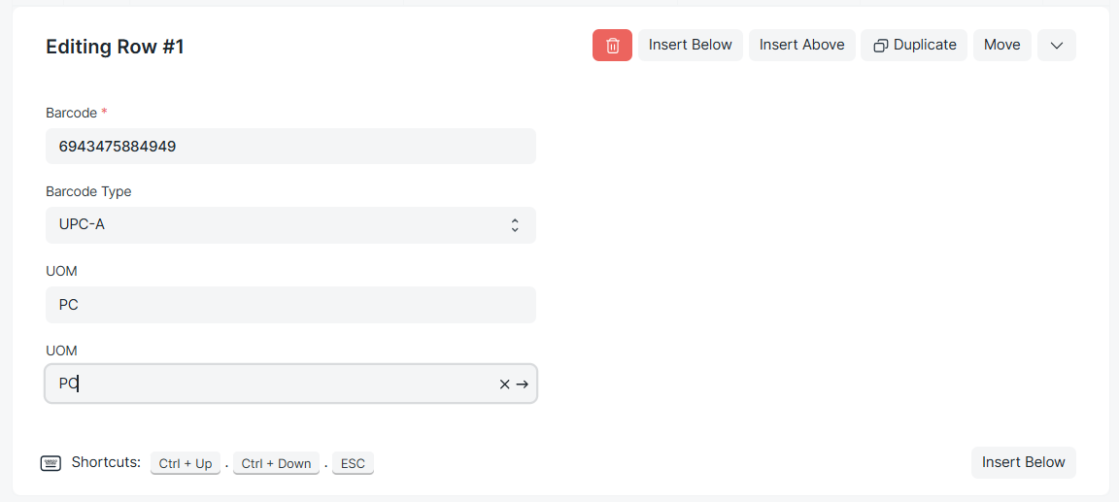The width and height of the screenshot is (1119, 502).
Task: Click the Editing Row #1 heading
Action: tap(115, 47)
